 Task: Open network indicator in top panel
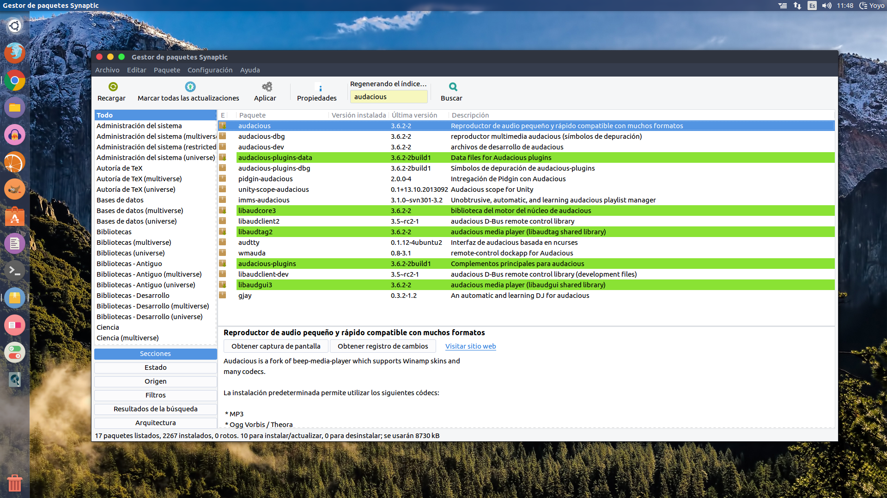coord(797,6)
